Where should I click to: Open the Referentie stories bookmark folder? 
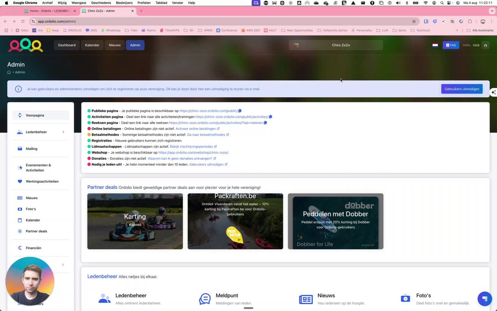332,30
